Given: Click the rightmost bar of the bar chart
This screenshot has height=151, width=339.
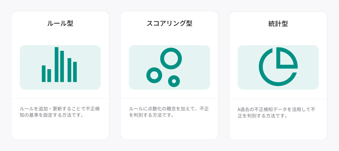Looking at the screenshot, I should pos(75,72).
